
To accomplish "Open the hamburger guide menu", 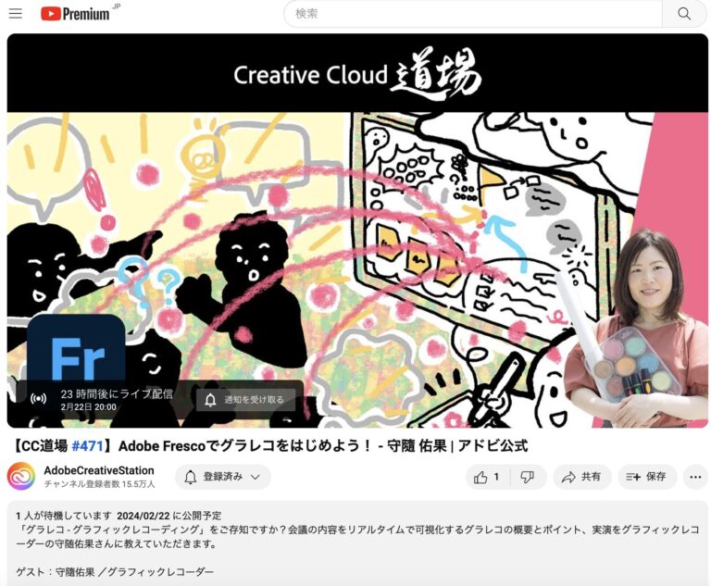I will pyautogui.click(x=16, y=13).
